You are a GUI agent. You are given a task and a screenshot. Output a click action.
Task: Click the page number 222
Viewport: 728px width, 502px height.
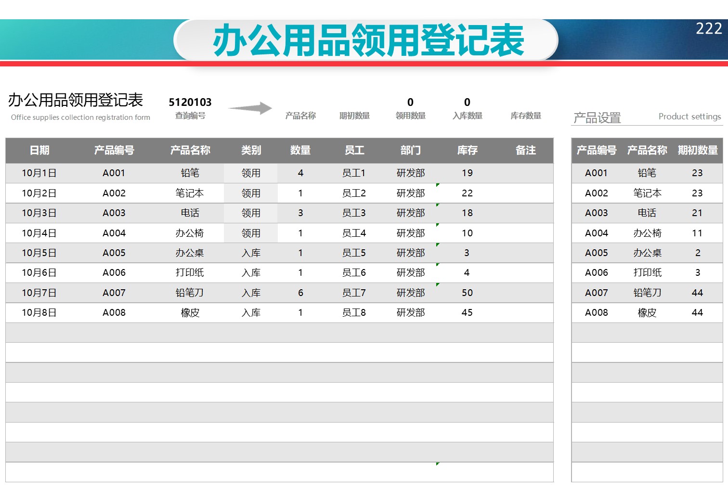[709, 28]
